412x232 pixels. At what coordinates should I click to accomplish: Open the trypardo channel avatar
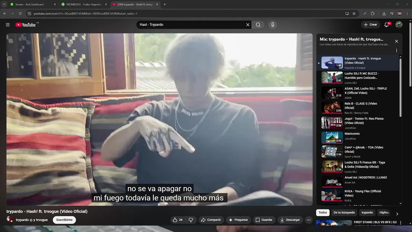(x=10, y=220)
